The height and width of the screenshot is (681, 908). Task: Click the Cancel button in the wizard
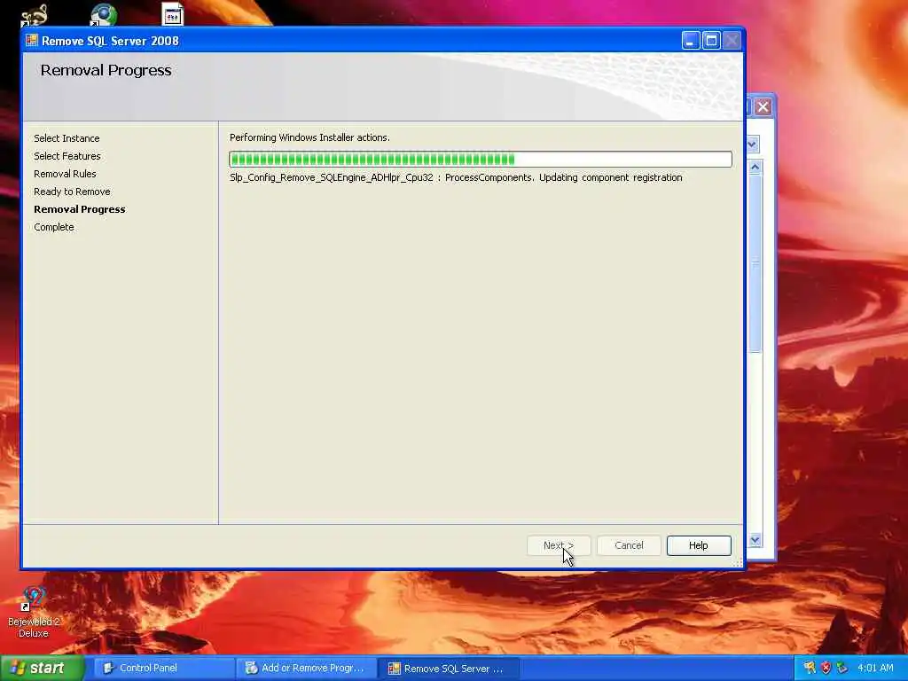[x=629, y=545]
